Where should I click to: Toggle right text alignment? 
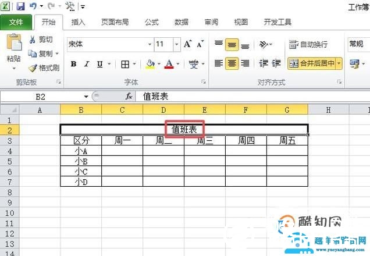click(245, 63)
